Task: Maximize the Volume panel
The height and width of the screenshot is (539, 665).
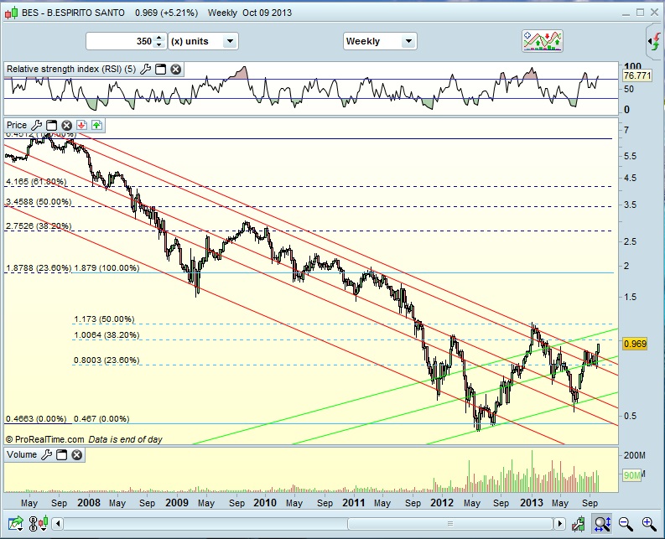Action: (62, 454)
